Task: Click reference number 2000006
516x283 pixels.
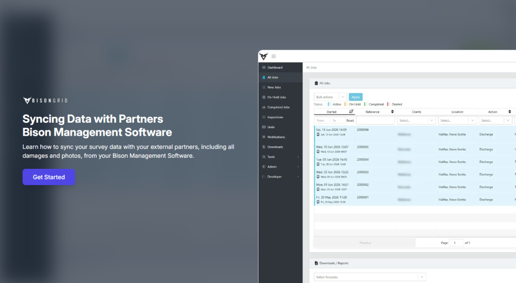Action: (x=363, y=130)
